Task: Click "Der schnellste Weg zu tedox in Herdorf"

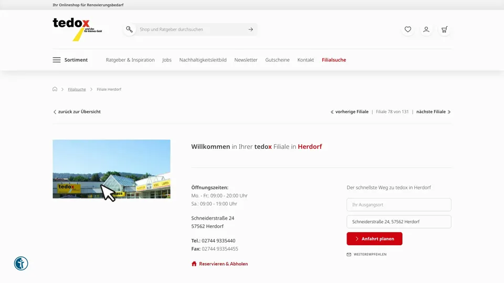Action: pos(388,188)
